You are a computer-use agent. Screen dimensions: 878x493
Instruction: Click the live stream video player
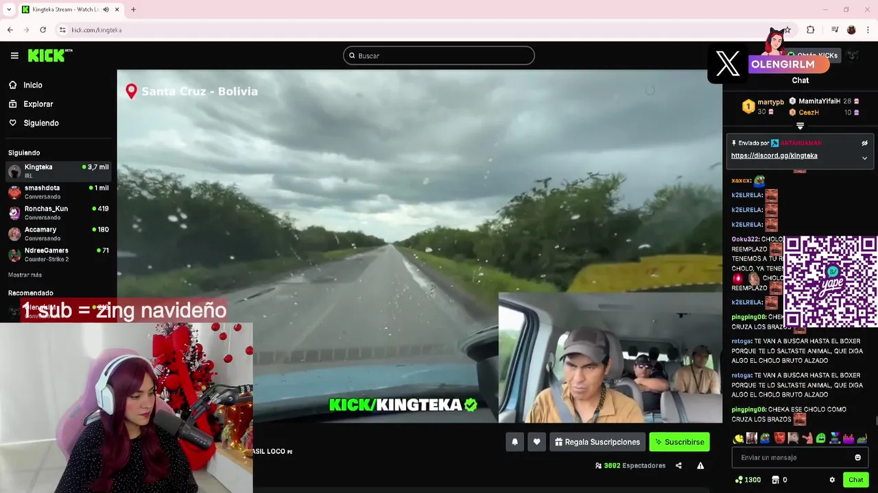(x=419, y=246)
